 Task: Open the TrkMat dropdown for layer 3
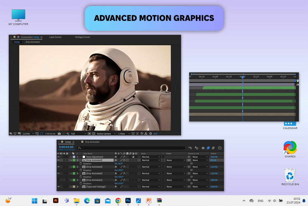pos(176,167)
